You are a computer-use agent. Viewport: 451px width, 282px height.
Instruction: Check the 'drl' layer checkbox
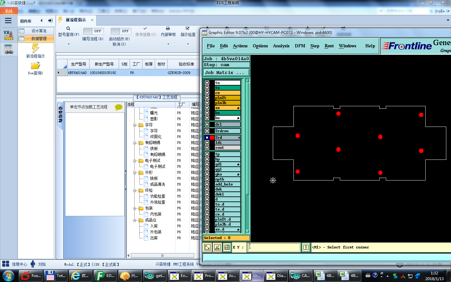point(207,124)
